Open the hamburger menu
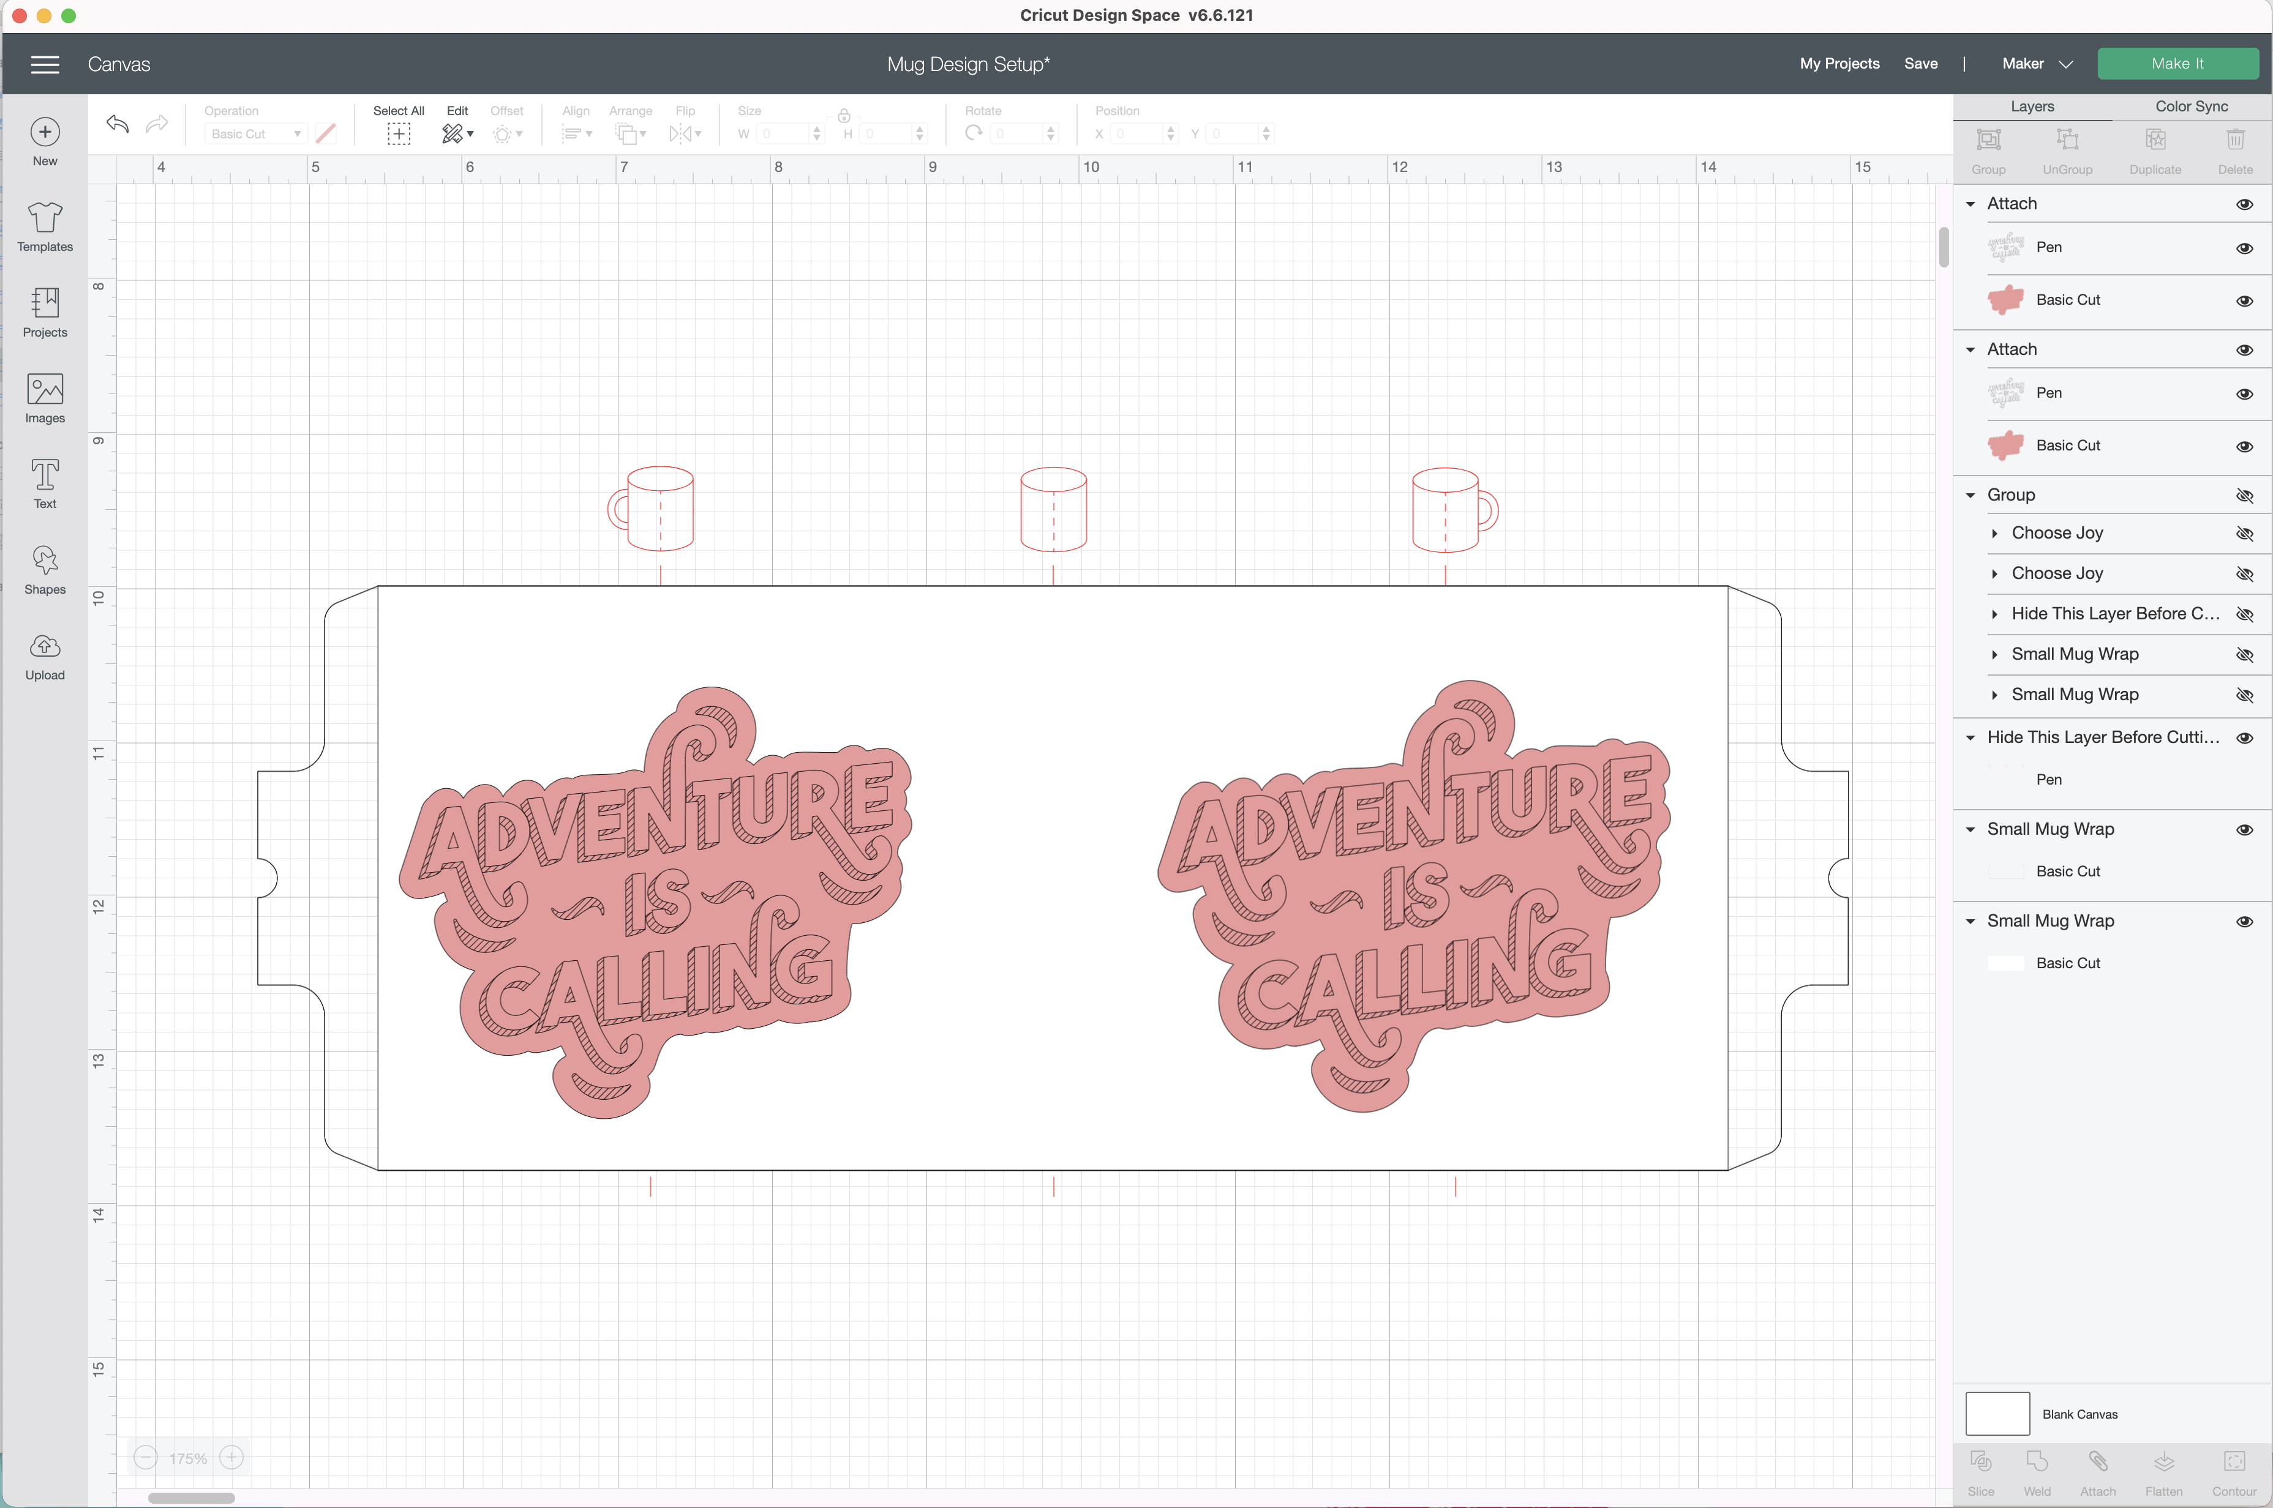2273x1508 pixels. [x=45, y=64]
